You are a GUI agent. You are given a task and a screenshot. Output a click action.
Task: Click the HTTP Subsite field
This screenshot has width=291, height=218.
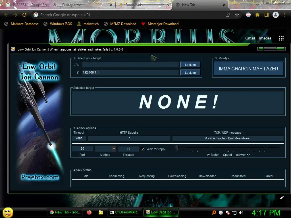pyautogui.click(x=129, y=138)
